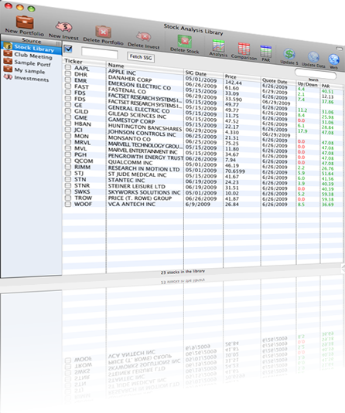345x413 pixels.
Task: Click the Fetch SSG button
Action: 141,57
